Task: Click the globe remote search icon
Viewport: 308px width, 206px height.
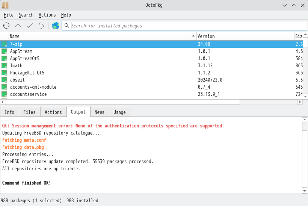Action: [x=56, y=26]
